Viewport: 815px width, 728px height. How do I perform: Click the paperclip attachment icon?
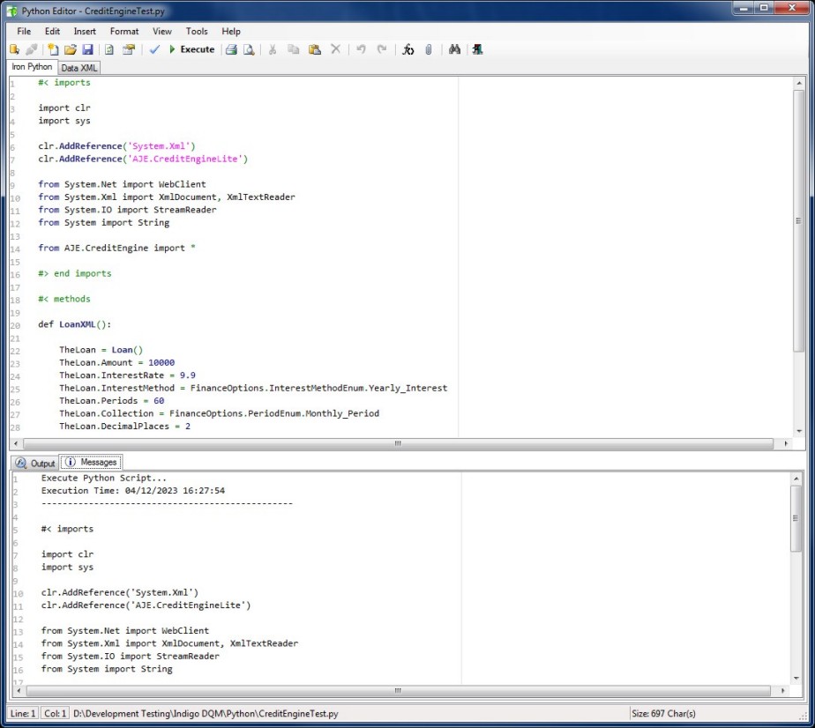[429, 50]
